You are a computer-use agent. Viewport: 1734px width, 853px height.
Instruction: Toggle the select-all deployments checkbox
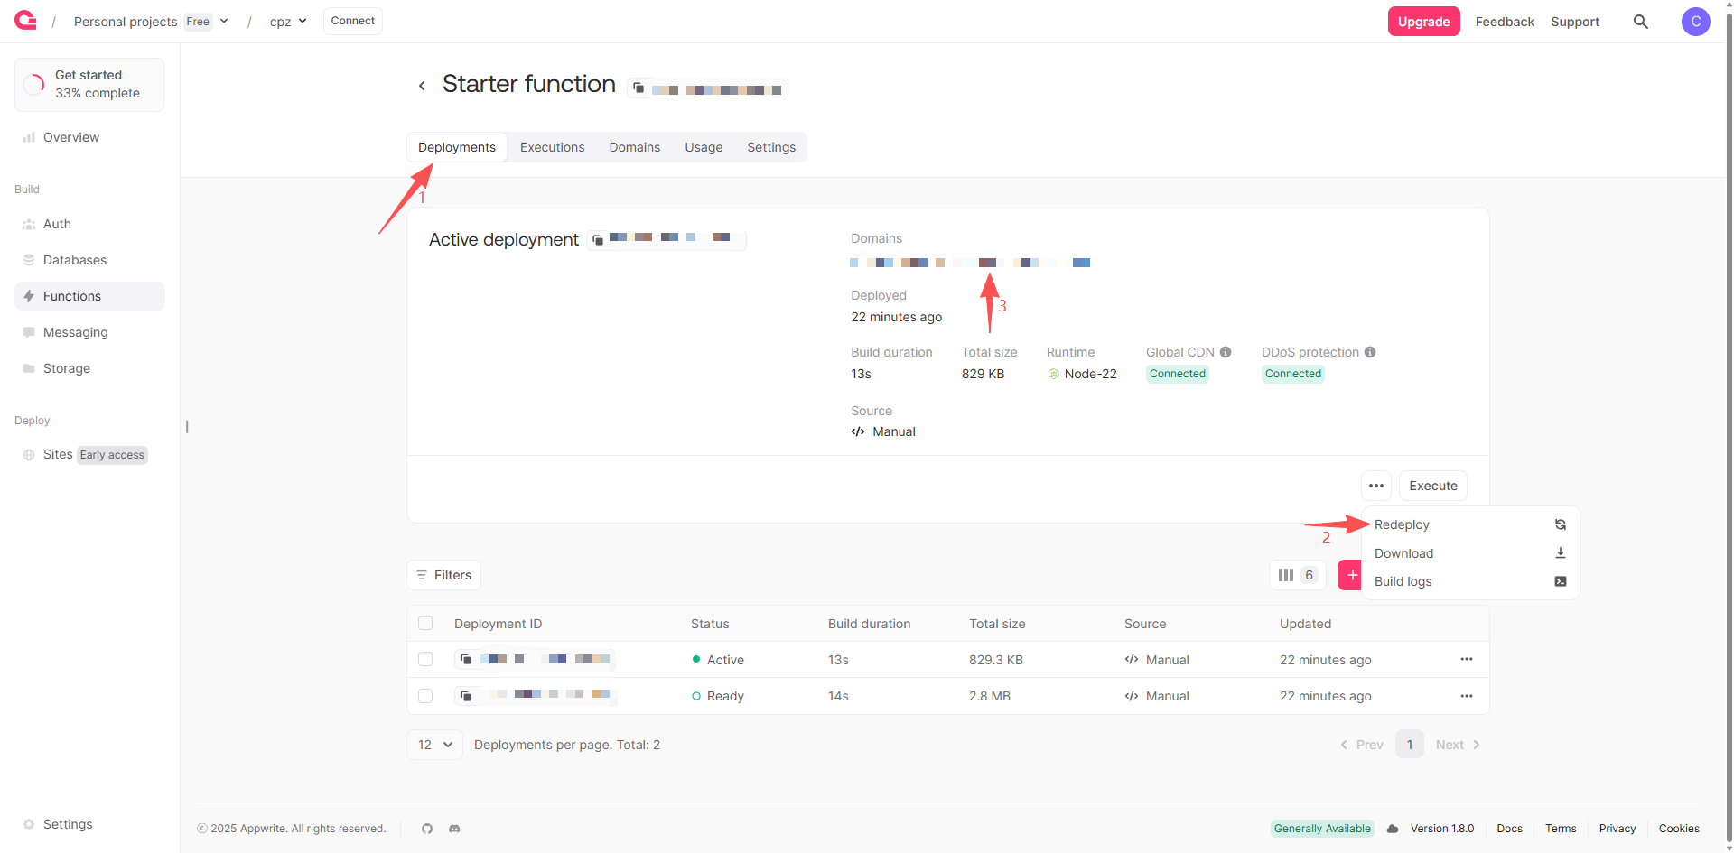(x=425, y=623)
